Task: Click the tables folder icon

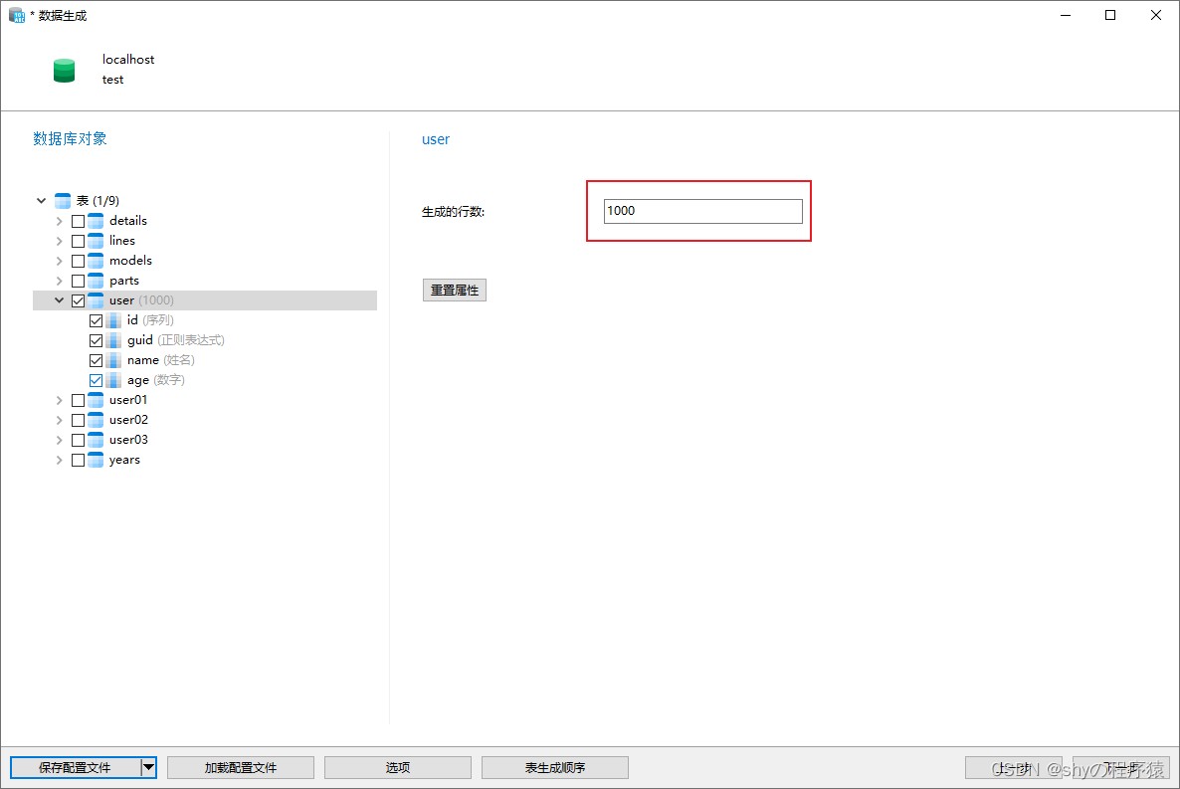Action: click(64, 200)
